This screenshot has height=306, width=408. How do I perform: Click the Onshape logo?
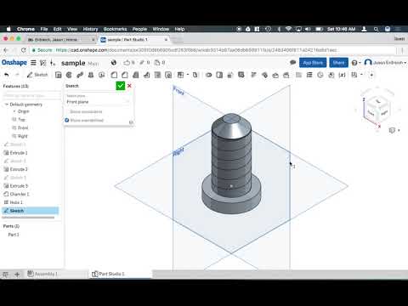click(x=14, y=62)
